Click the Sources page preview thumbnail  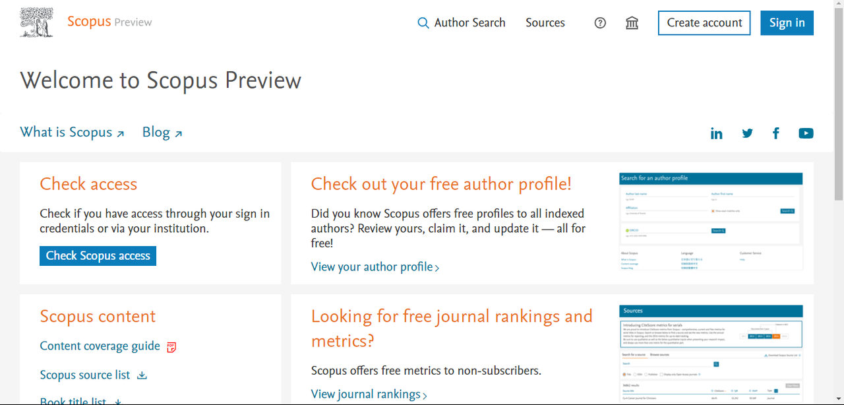pyautogui.click(x=711, y=353)
